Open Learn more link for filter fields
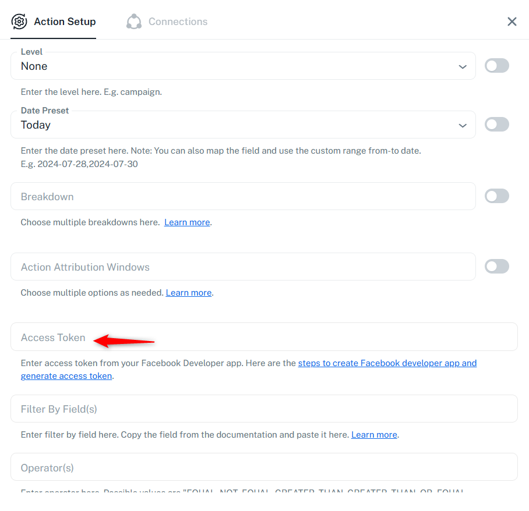Screen dimensions: 529x511 [x=374, y=435]
